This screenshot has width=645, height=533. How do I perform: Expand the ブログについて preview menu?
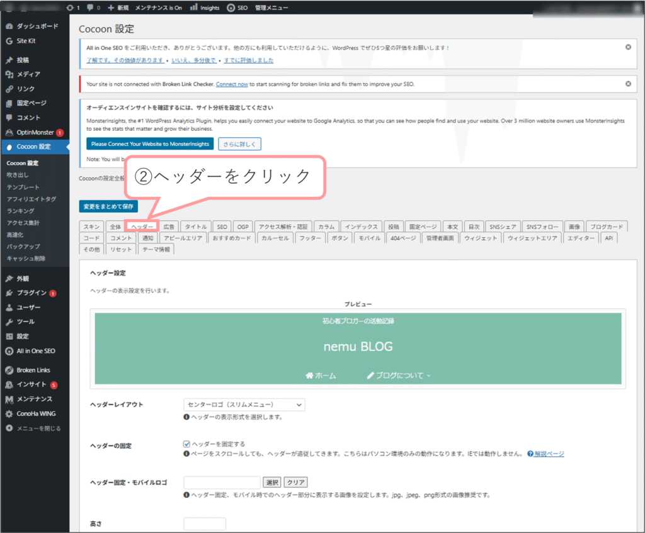click(x=399, y=375)
